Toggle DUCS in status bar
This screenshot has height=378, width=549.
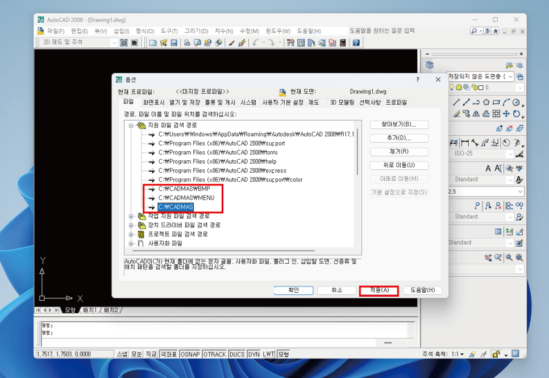pyautogui.click(x=237, y=354)
